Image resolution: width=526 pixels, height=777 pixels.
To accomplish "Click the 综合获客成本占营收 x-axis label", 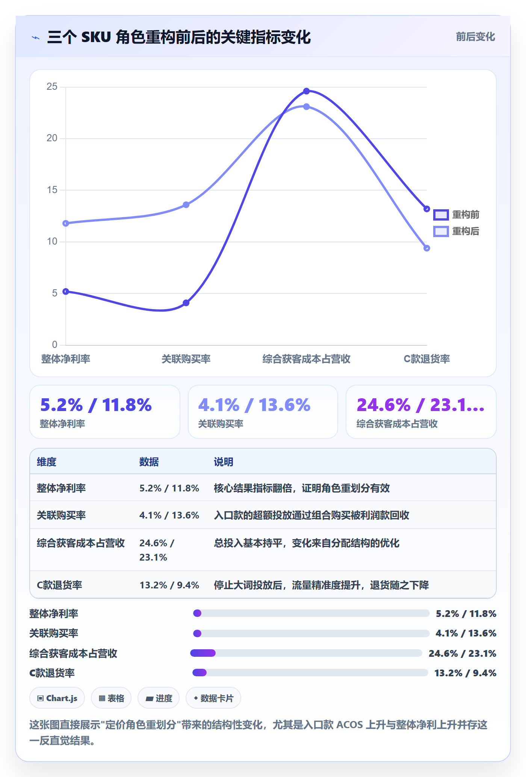I will coord(307,359).
